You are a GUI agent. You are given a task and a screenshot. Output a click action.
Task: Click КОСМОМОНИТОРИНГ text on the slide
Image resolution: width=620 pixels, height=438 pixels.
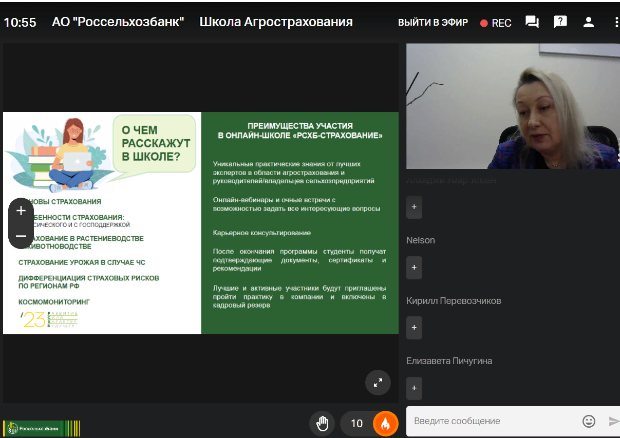(54, 302)
